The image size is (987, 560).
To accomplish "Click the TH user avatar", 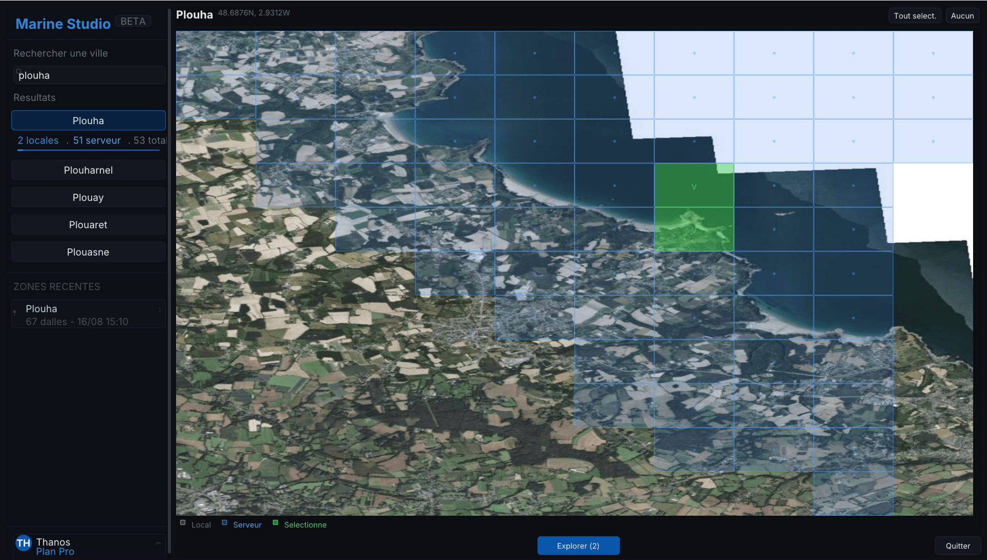I will (x=23, y=543).
